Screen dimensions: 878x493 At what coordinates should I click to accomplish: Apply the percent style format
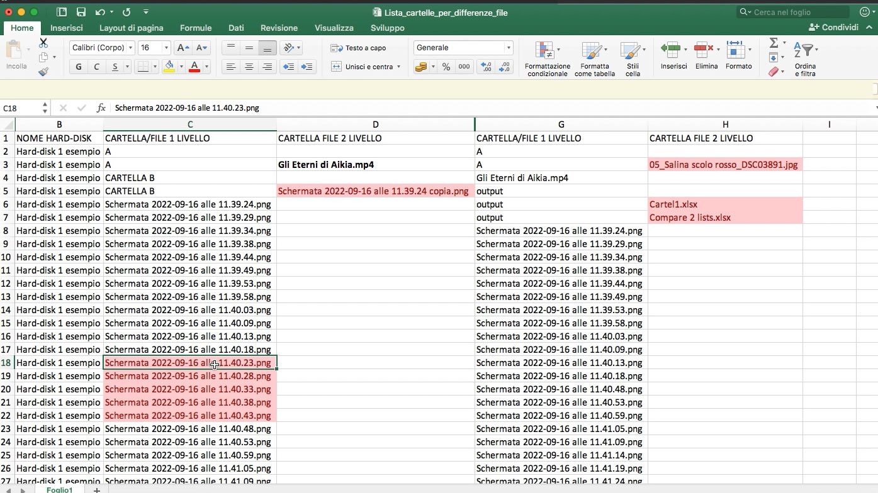(446, 67)
